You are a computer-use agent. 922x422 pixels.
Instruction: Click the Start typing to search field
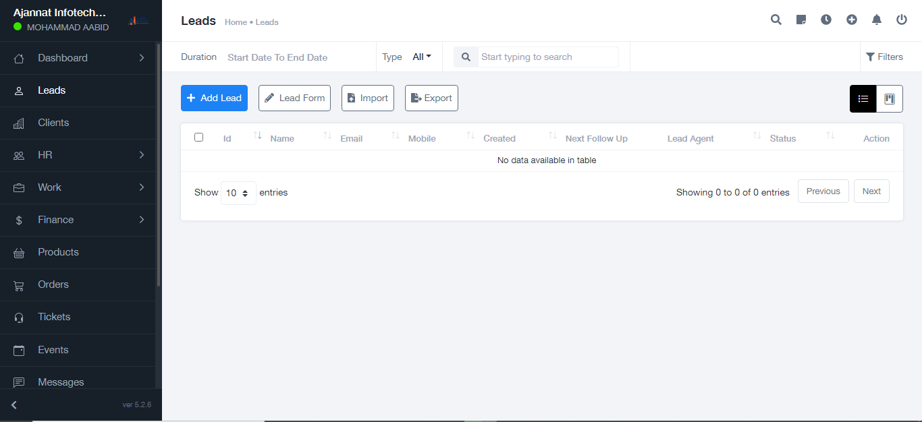point(548,57)
